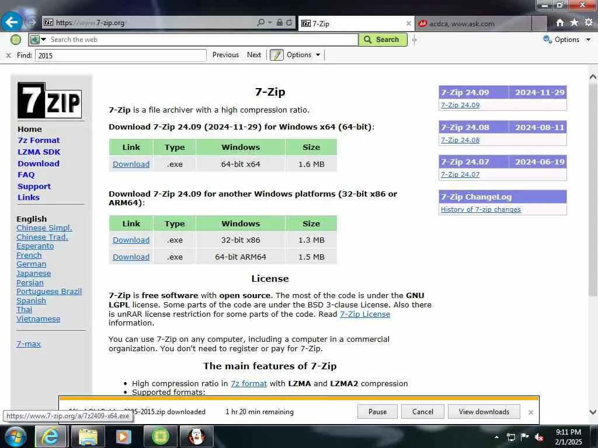
Task: Expand the toolbar Options menu
Action: coord(567,40)
